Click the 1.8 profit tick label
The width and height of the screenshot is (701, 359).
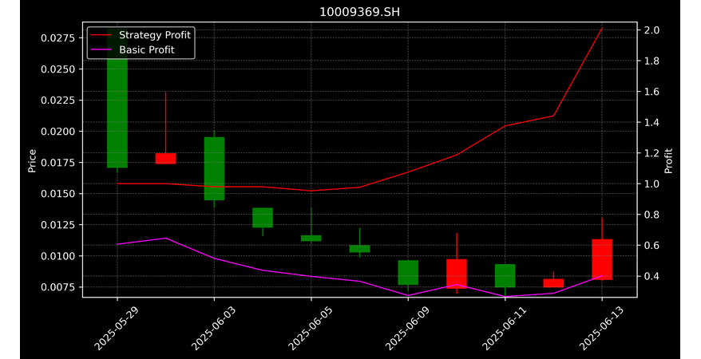651,61
